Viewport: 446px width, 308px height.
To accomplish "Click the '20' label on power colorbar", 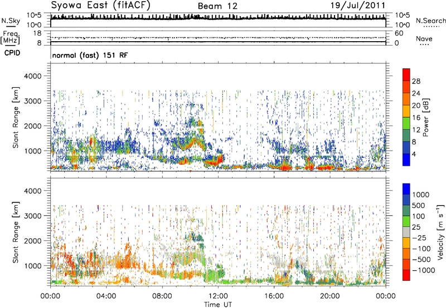I will pos(416,106).
